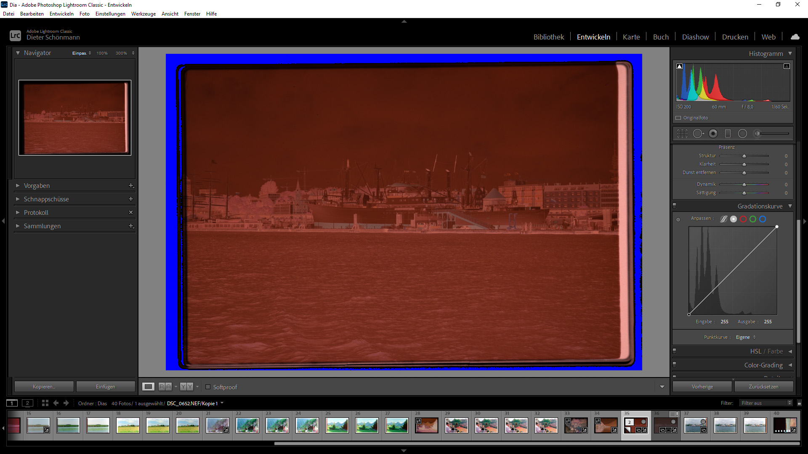This screenshot has width=808, height=454.
Task: Open the Bibliothek module
Action: 549,37
